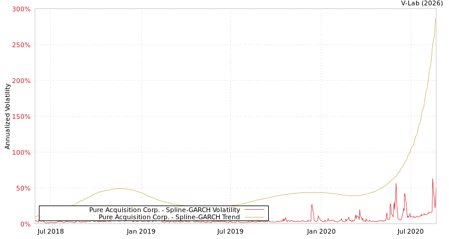Image resolution: width=449 pixels, height=239 pixels.
Task: Click the 300% y-axis label
Action: coord(21,9)
